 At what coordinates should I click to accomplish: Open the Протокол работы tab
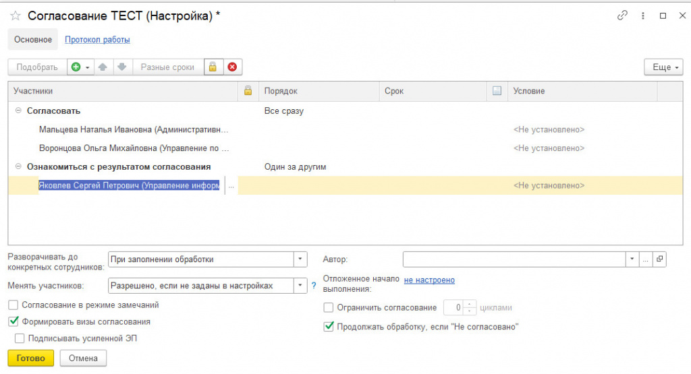pyautogui.click(x=97, y=40)
